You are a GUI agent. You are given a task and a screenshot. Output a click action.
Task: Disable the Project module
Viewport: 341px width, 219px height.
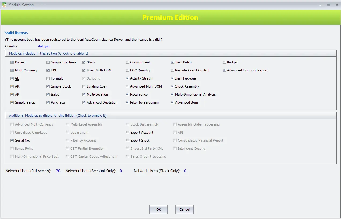pos(12,62)
